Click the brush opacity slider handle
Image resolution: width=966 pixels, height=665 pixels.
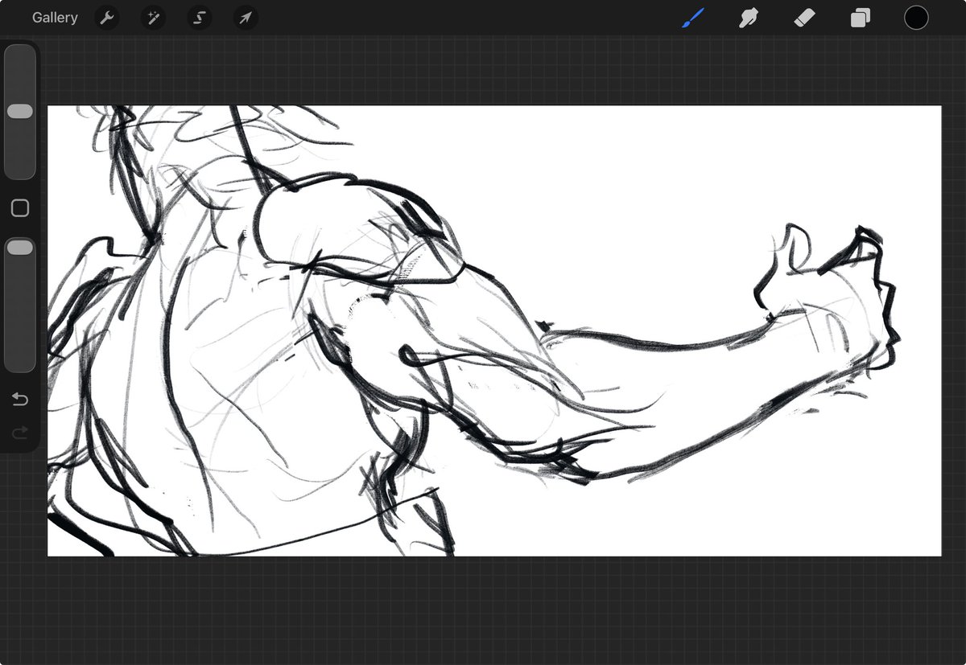click(20, 248)
